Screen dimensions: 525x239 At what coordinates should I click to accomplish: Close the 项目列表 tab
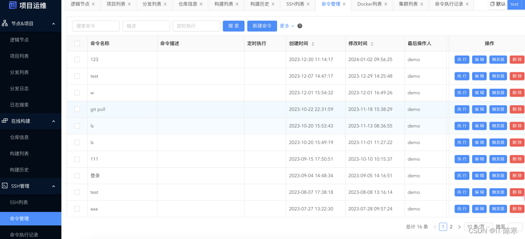tap(129, 4)
